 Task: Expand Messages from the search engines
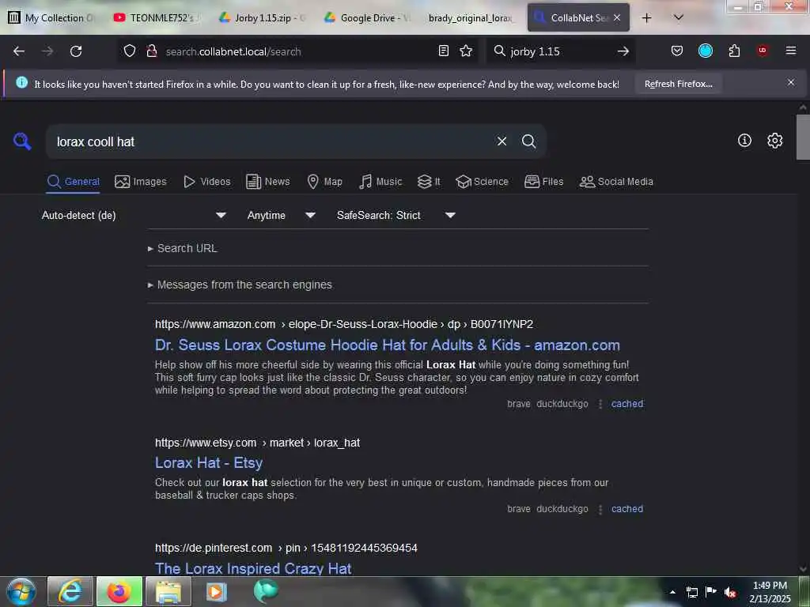240,285
